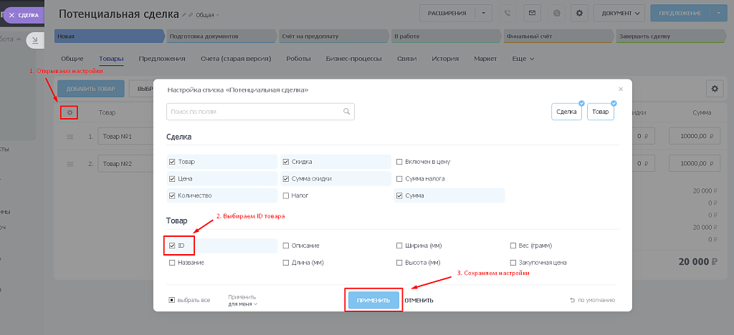Viewport: 734px width, 335px height.
Task: Check the ID product field checkbox
Action: pos(172,246)
